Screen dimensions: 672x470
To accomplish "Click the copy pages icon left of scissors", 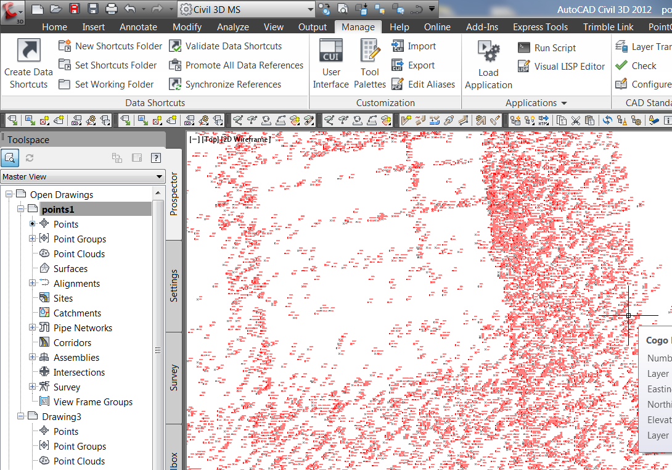I will click(562, 120).
